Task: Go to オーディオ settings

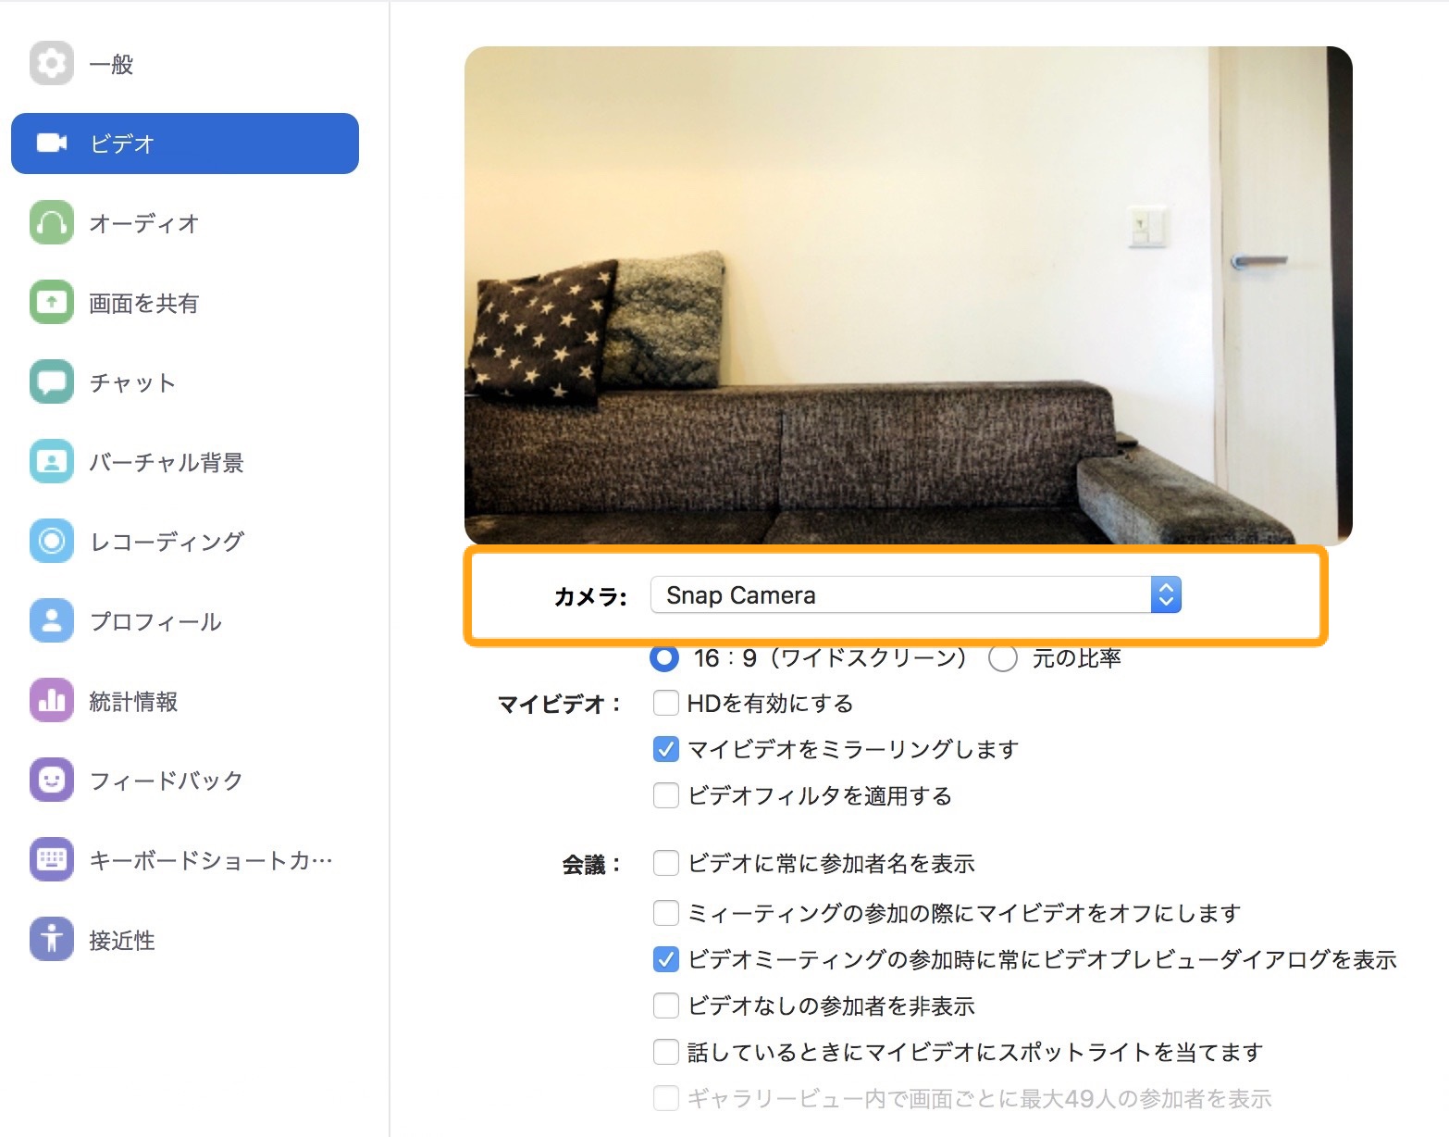Action: (185, 223)
